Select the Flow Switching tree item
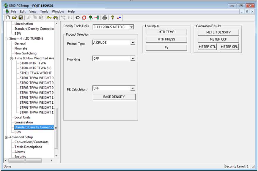This screenshot has width=258, height=171. pos(25,53)
